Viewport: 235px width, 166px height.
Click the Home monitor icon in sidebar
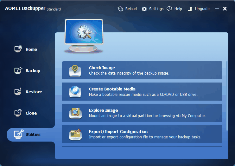click(x=18, y=49)
